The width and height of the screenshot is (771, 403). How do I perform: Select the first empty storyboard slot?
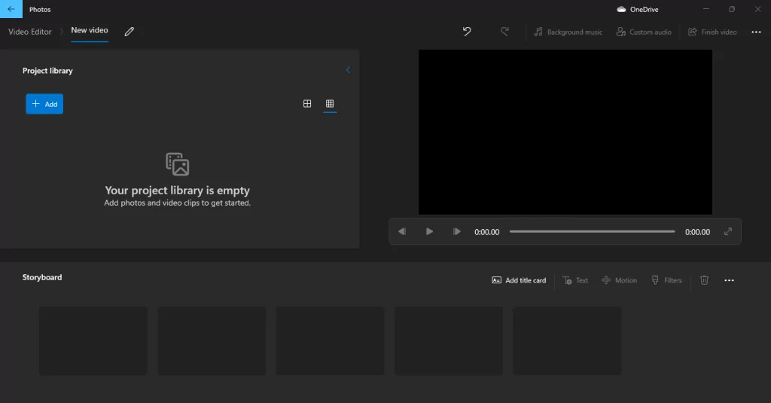(x=93, y=340)
